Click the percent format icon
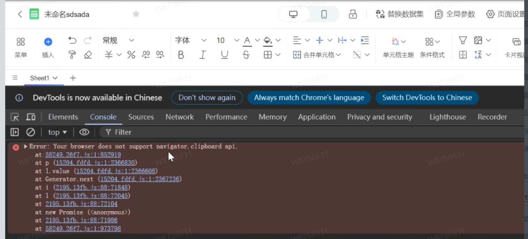 pos(131,55)
